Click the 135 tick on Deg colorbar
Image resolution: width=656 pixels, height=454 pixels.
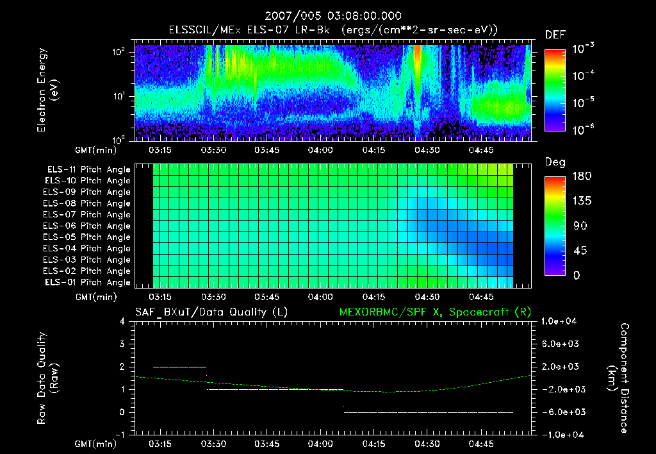tap(582, 201)
